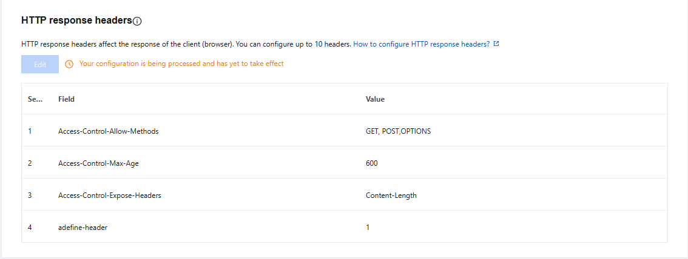Screen dimensions: 688x259
Task: Click the 600 value cell
Action: (372, 163)
